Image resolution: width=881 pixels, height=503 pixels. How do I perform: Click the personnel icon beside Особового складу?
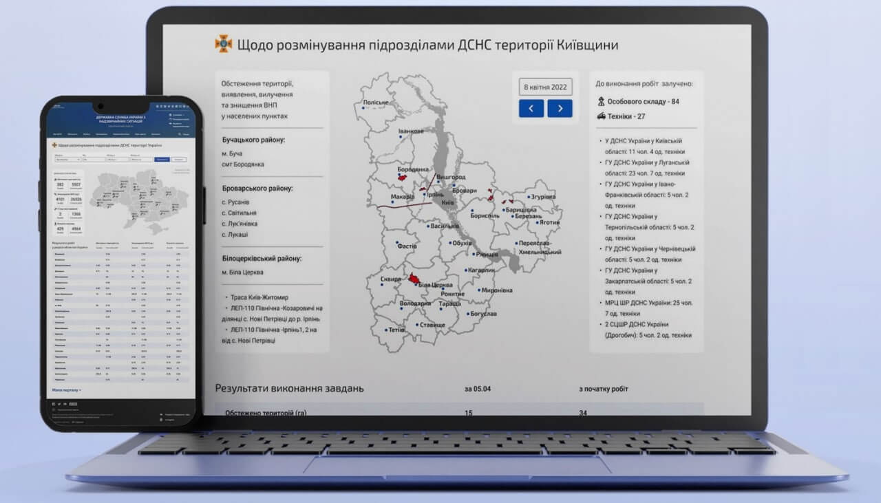click(602, 101)
